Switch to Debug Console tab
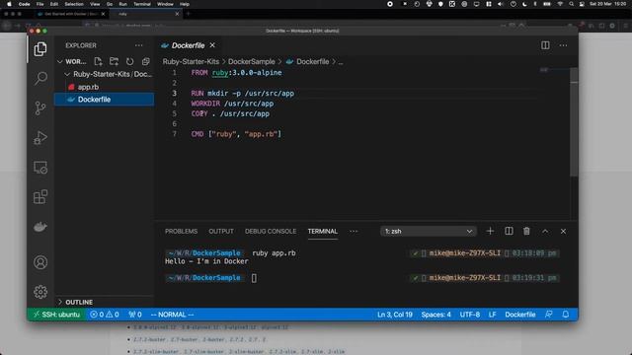The image size is (632, 355). pos(271,231)
